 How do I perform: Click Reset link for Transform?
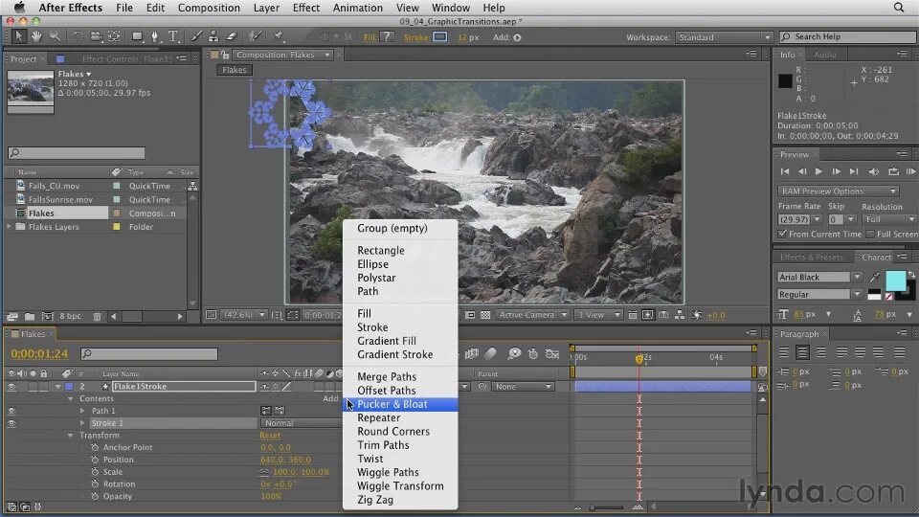(x=270, y=436)
